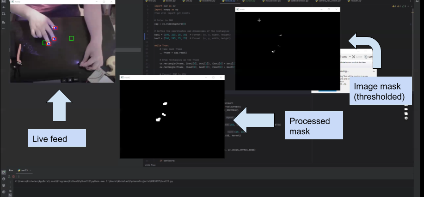This screenshot has height=197, width=424.
Task: Minimize the mask2 window
Action: 206,78
